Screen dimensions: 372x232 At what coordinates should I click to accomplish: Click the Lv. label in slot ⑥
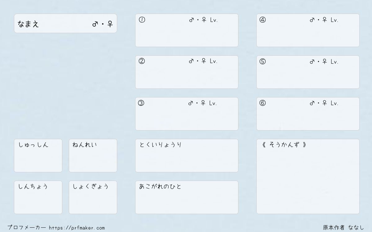pos(334,103)
